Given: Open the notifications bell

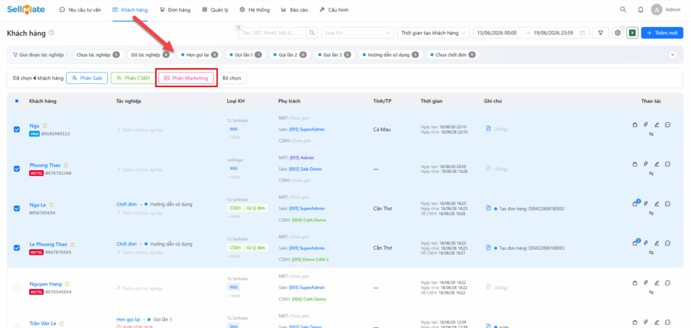Looking at the screenshot, I should 640,9.
